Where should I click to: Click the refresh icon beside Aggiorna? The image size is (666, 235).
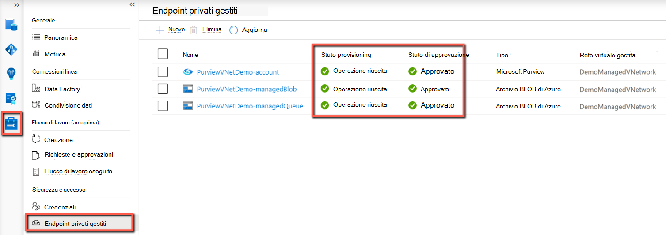point(234,30)
